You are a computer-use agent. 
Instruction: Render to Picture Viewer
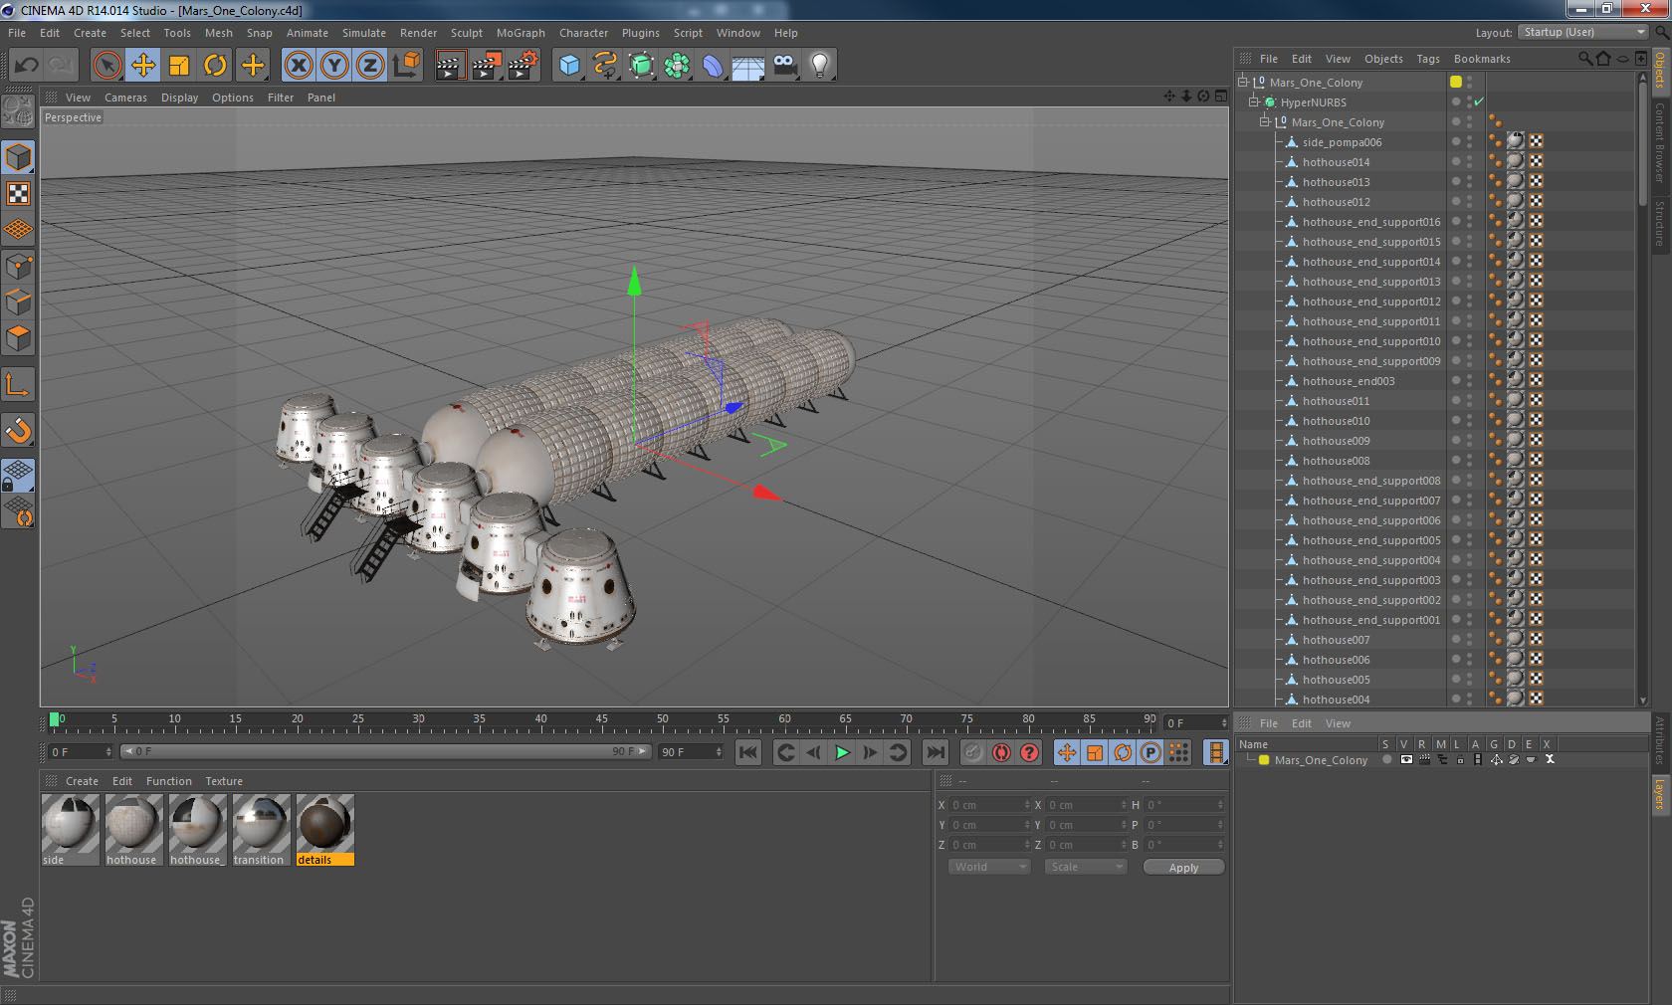click(x=487, y=66)
